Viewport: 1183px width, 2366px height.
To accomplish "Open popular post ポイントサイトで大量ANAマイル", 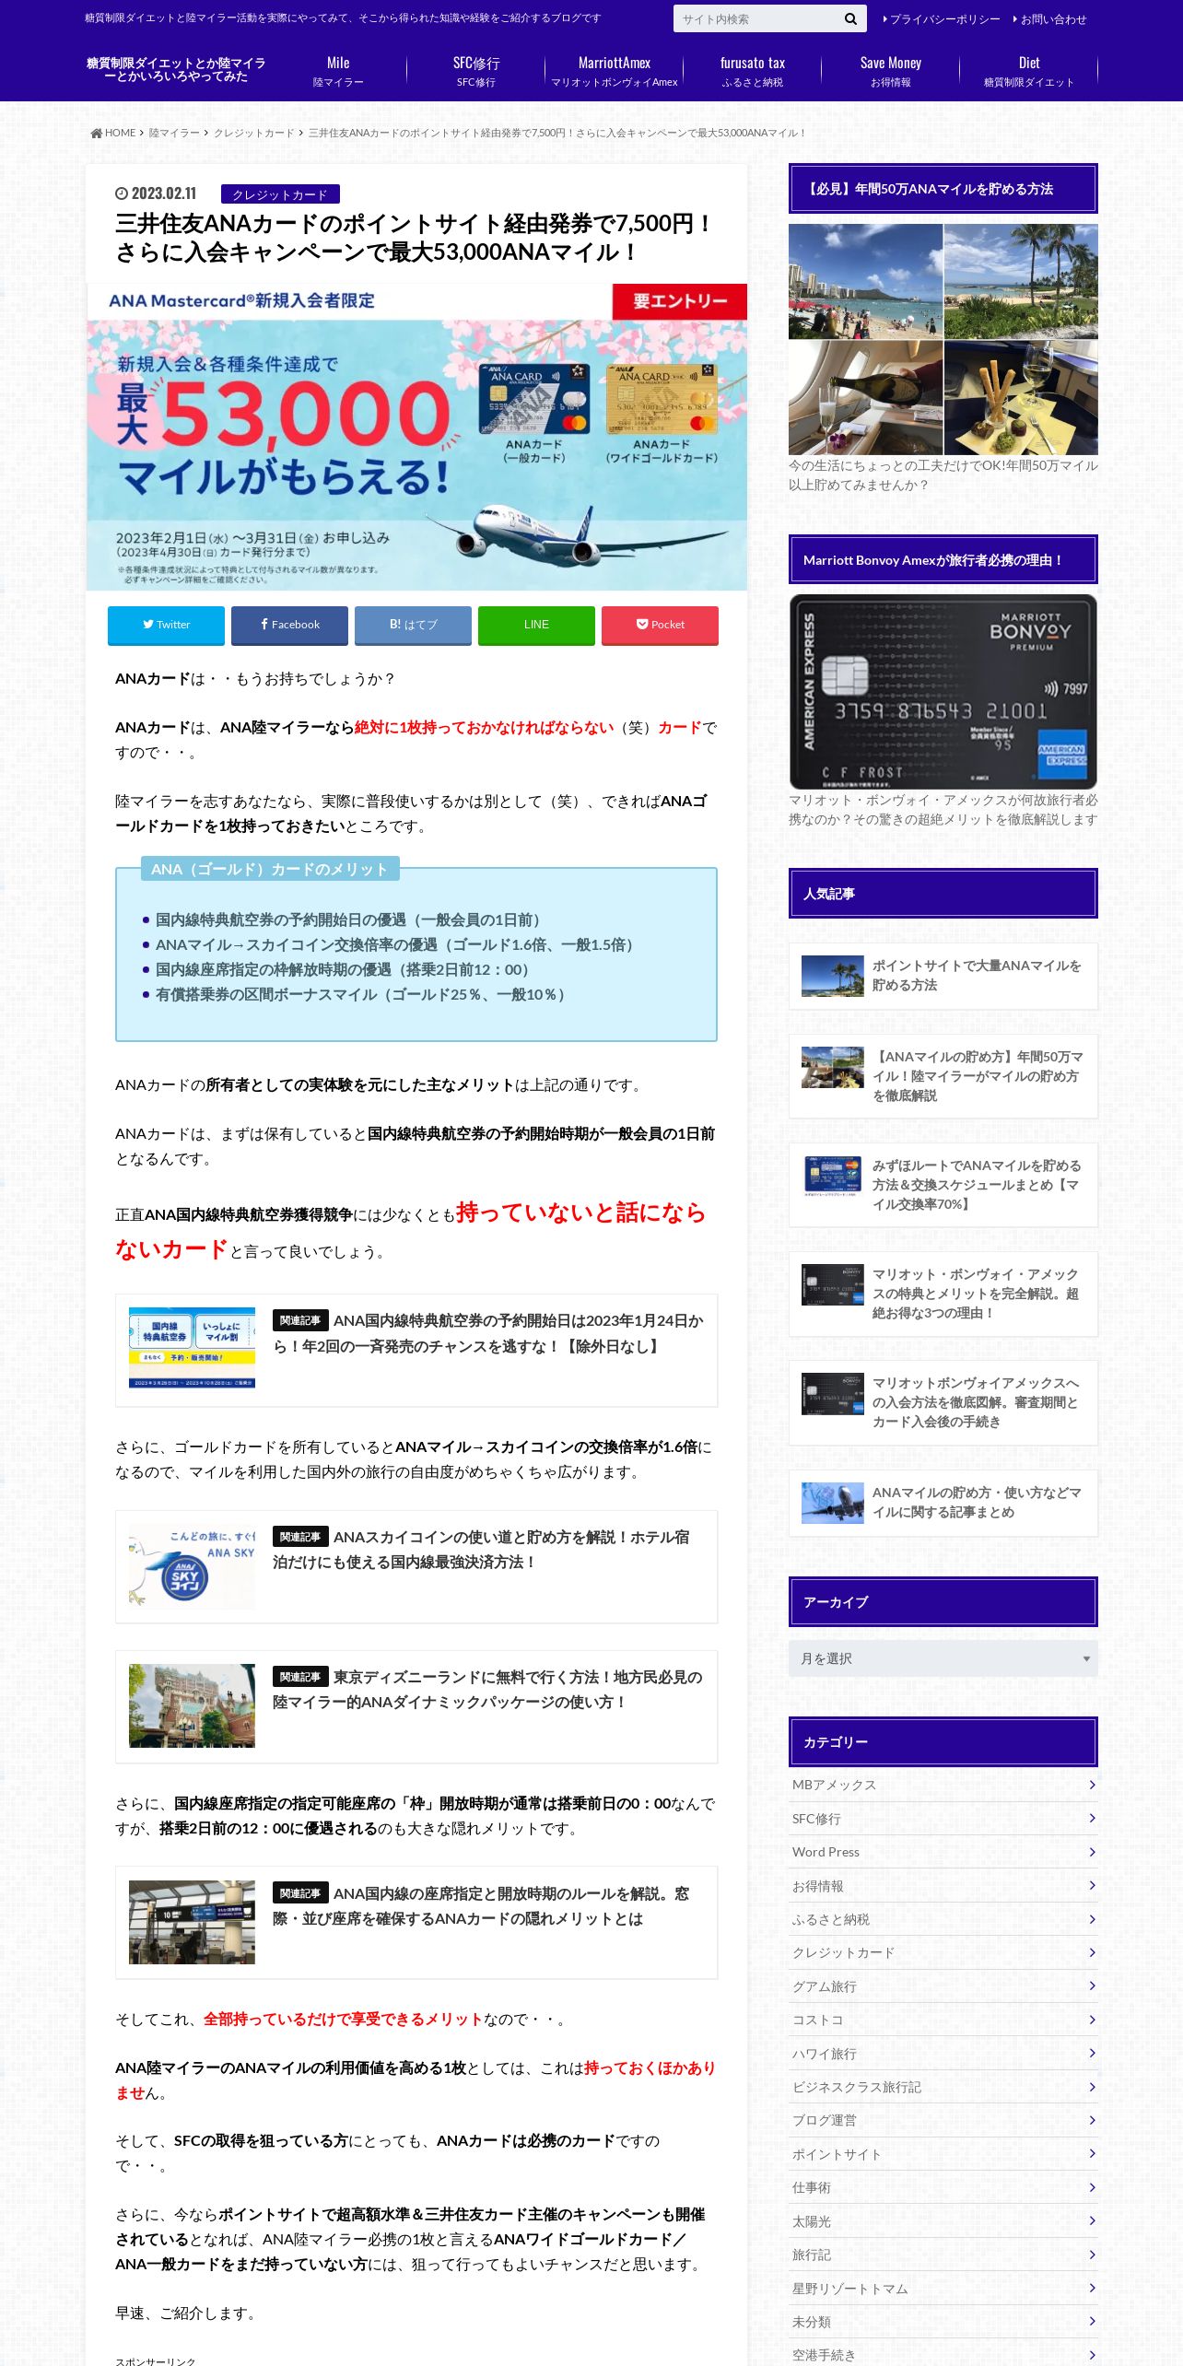I will (943, 976).
